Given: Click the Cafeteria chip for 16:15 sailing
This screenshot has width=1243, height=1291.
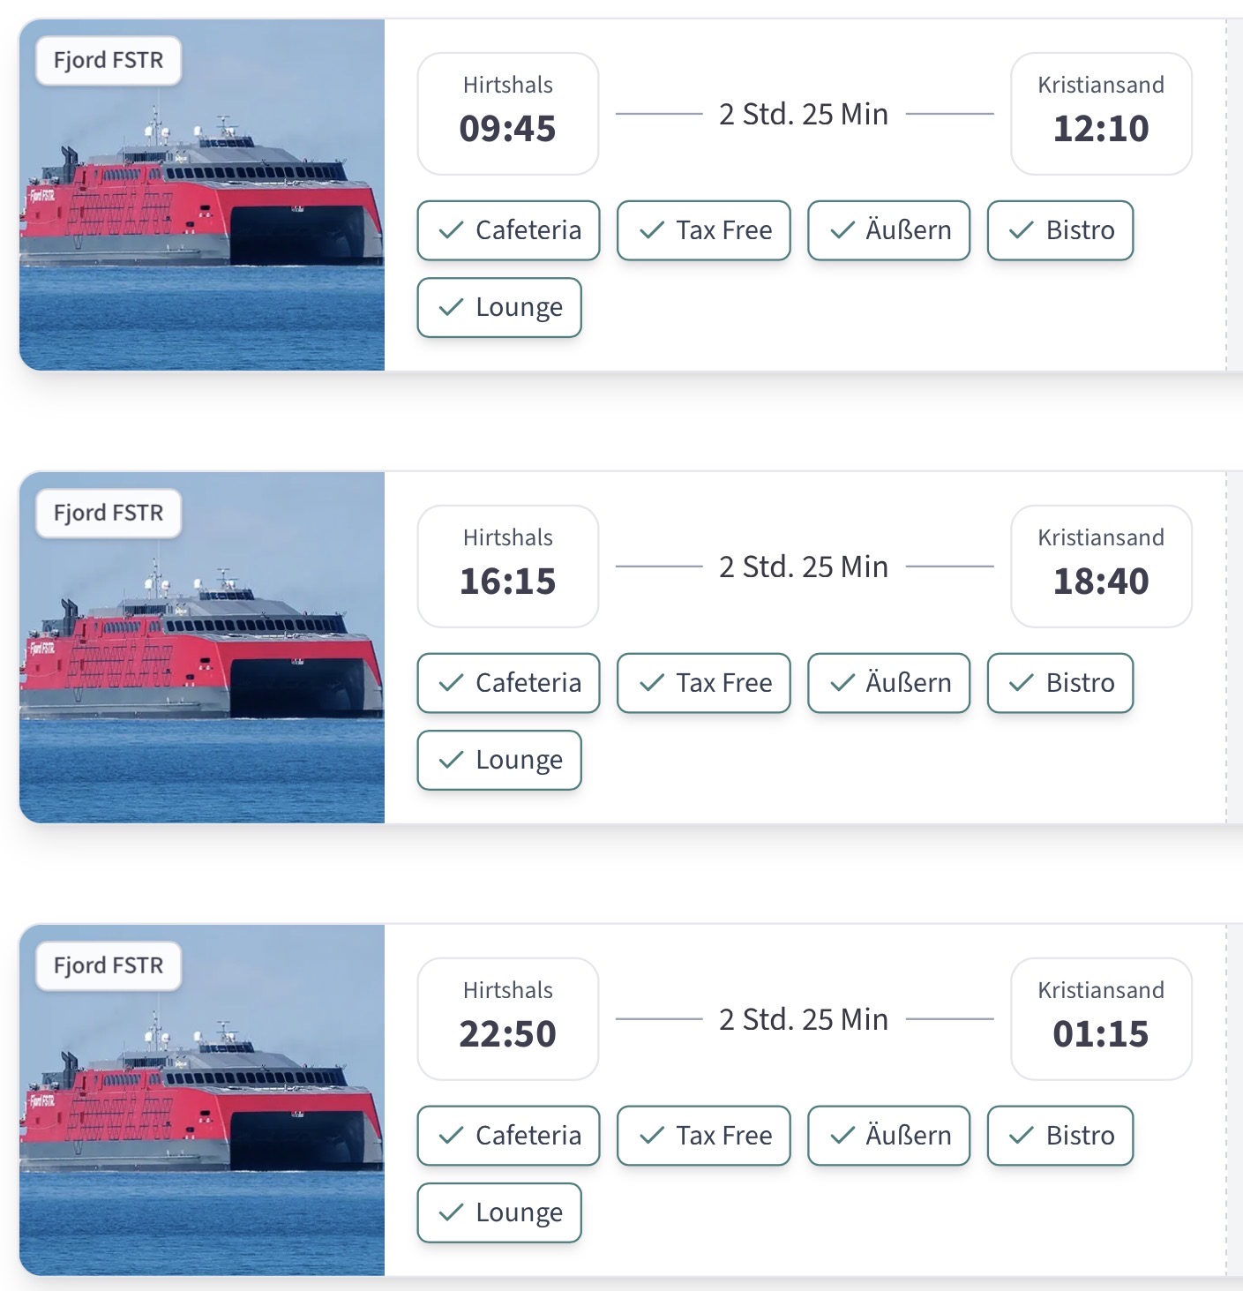Looking at the screenshot, I should pyautogui.click(x=508, y=683).
